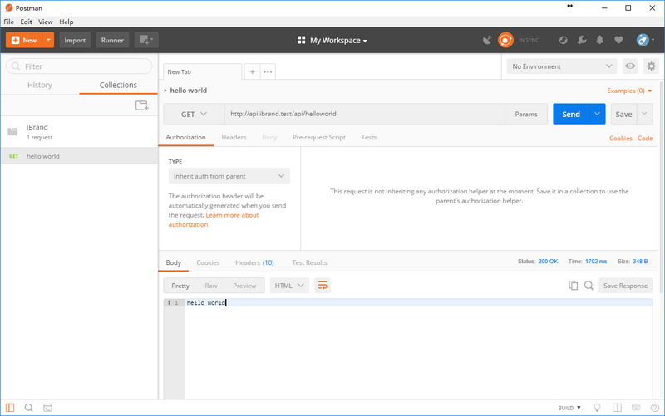Open HTML response format dropdown
665x416 pixels.
(289, 286)
